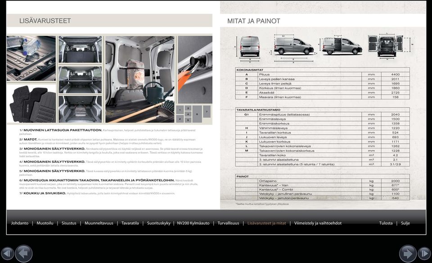Click the Leveys peilien kanssa row

pyautogui.click(x=322, y=79)
